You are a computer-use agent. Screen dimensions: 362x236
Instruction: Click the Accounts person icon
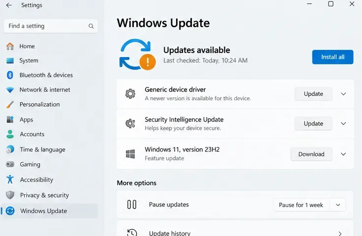pos(10,134)
